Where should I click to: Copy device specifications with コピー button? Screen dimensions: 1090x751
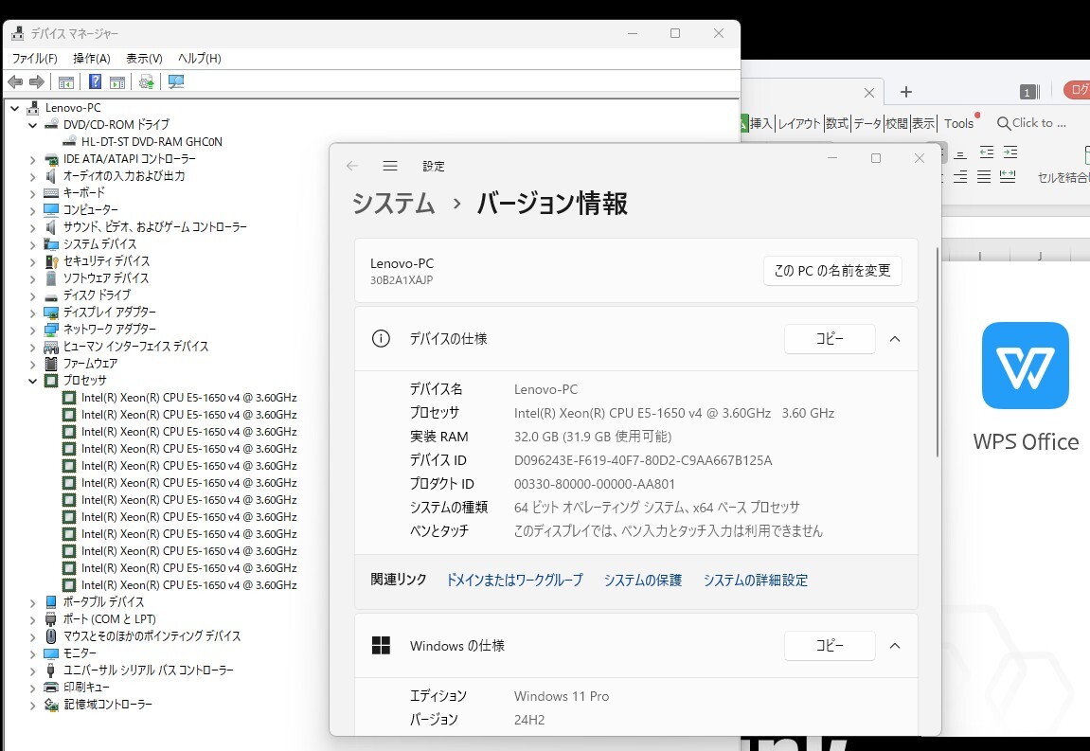tap(830, 339)
